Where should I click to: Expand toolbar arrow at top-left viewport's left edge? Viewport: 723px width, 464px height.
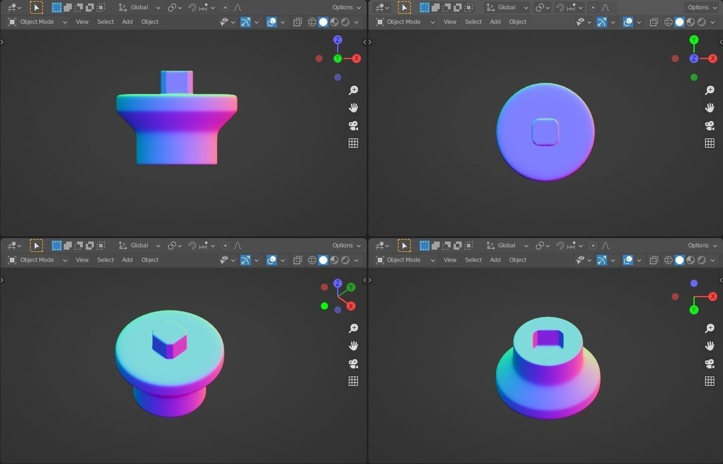2,42
